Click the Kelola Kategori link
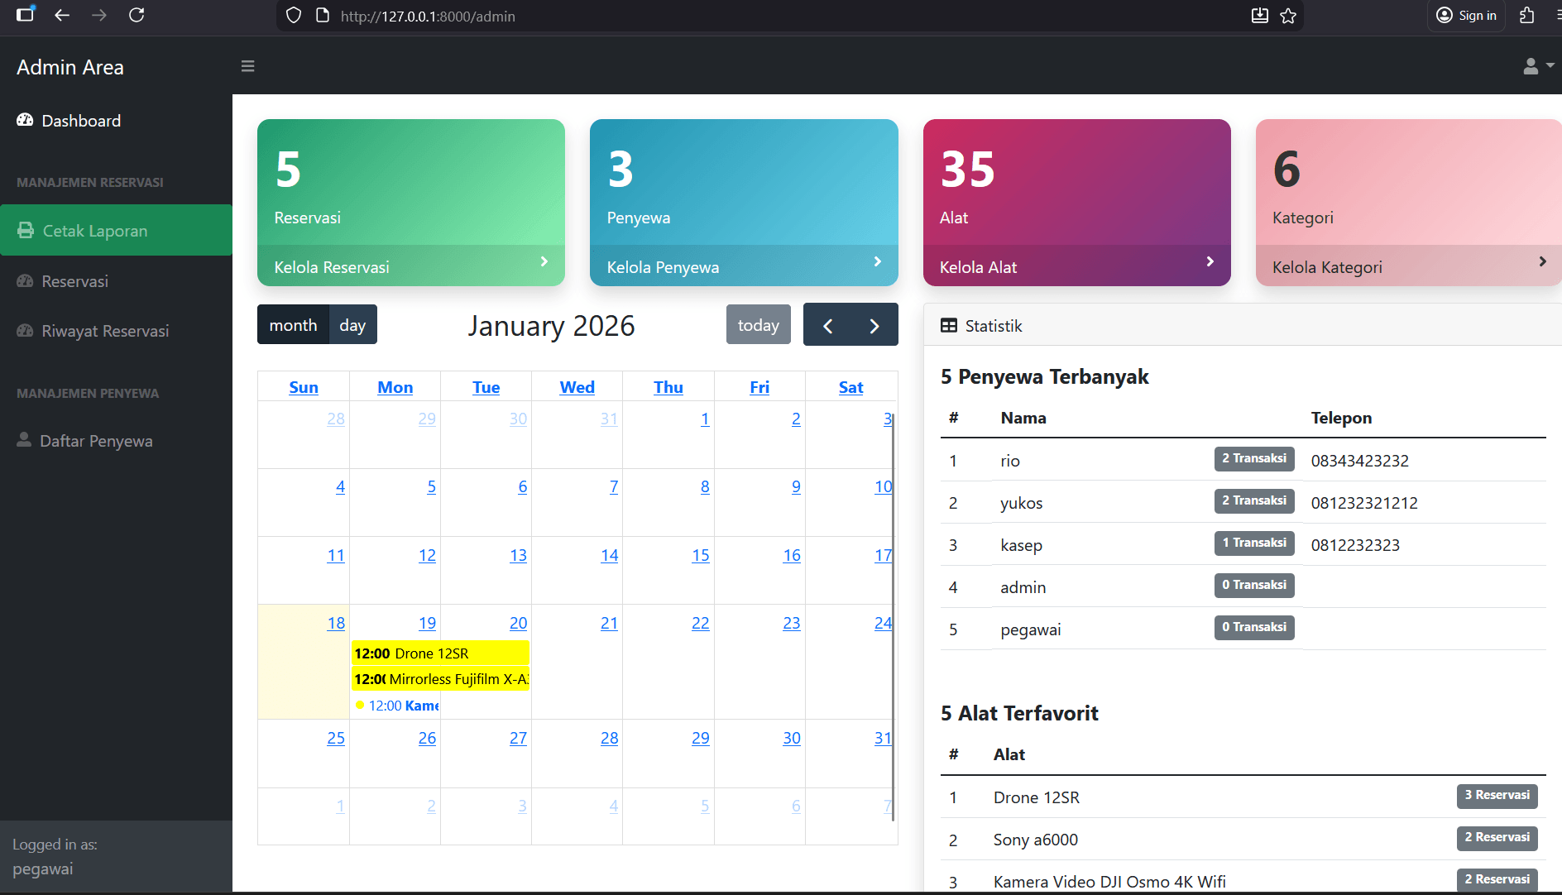Viewport: 1562px width, 895px height. (x=1327, y=267)
